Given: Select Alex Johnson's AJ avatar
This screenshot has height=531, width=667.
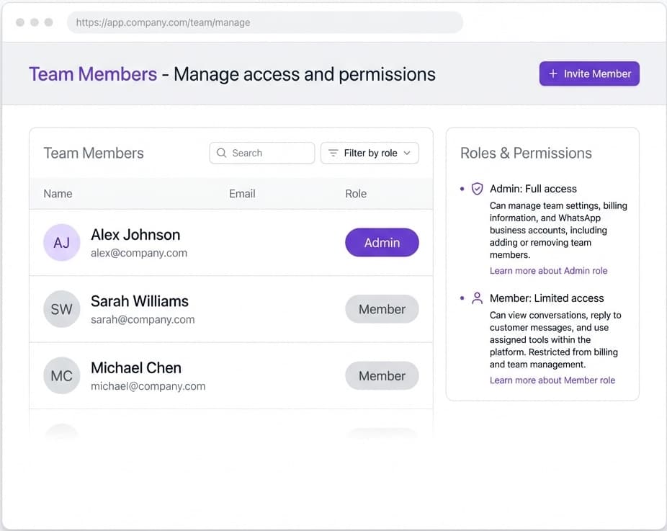Looking at the screenshot, I should (61, 242).
